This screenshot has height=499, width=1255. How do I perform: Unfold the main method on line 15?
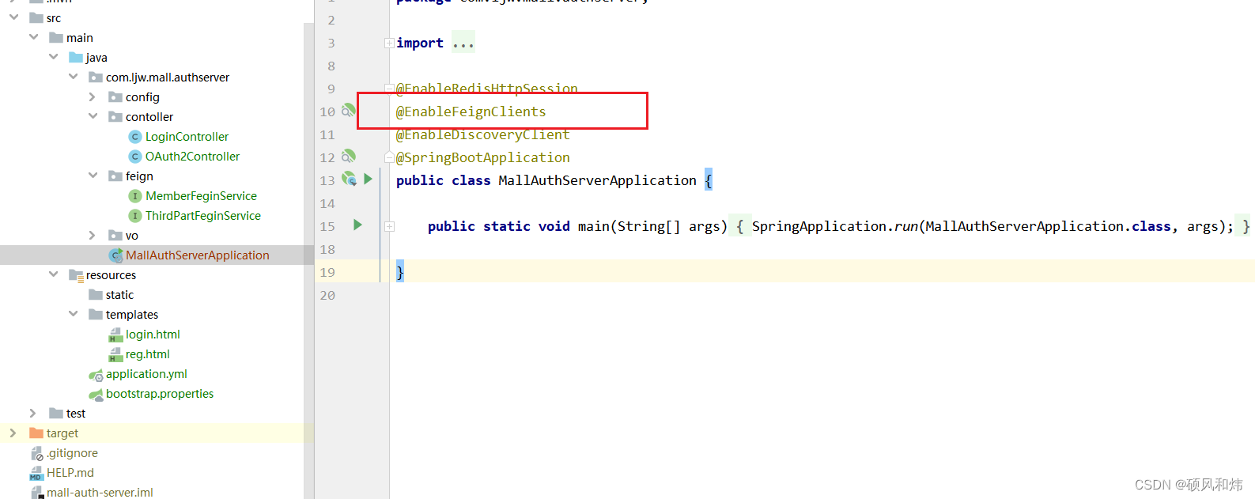click(389, 226)
